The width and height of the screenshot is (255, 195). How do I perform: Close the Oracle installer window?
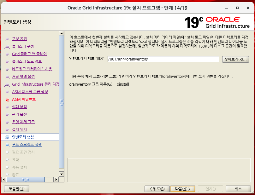coord(248,8)
